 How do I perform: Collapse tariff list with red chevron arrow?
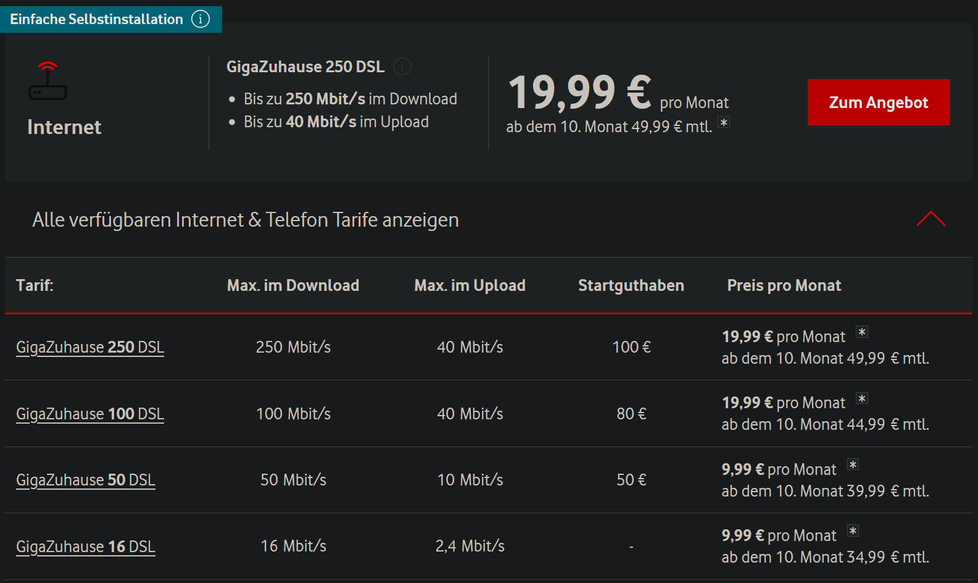click(931, 219)
